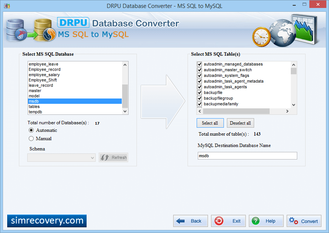Viewport: 329px width, 233px height.
Task: Click the Deselect all button
Action: pyautogui.click(x=240, y=123)
